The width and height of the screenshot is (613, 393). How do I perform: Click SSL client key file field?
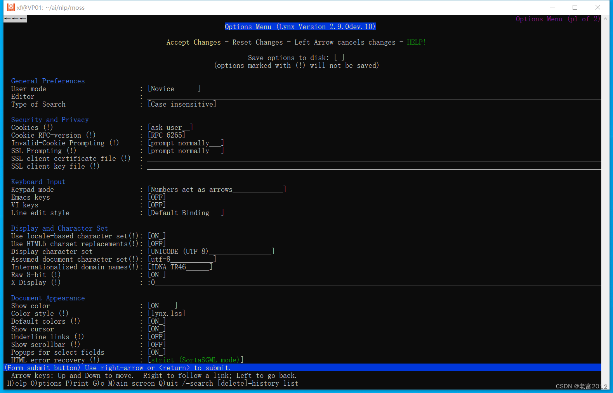[x=374, y=166]
